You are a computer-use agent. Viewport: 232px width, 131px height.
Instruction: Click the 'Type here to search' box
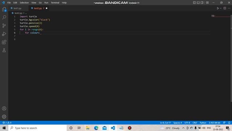37,128
